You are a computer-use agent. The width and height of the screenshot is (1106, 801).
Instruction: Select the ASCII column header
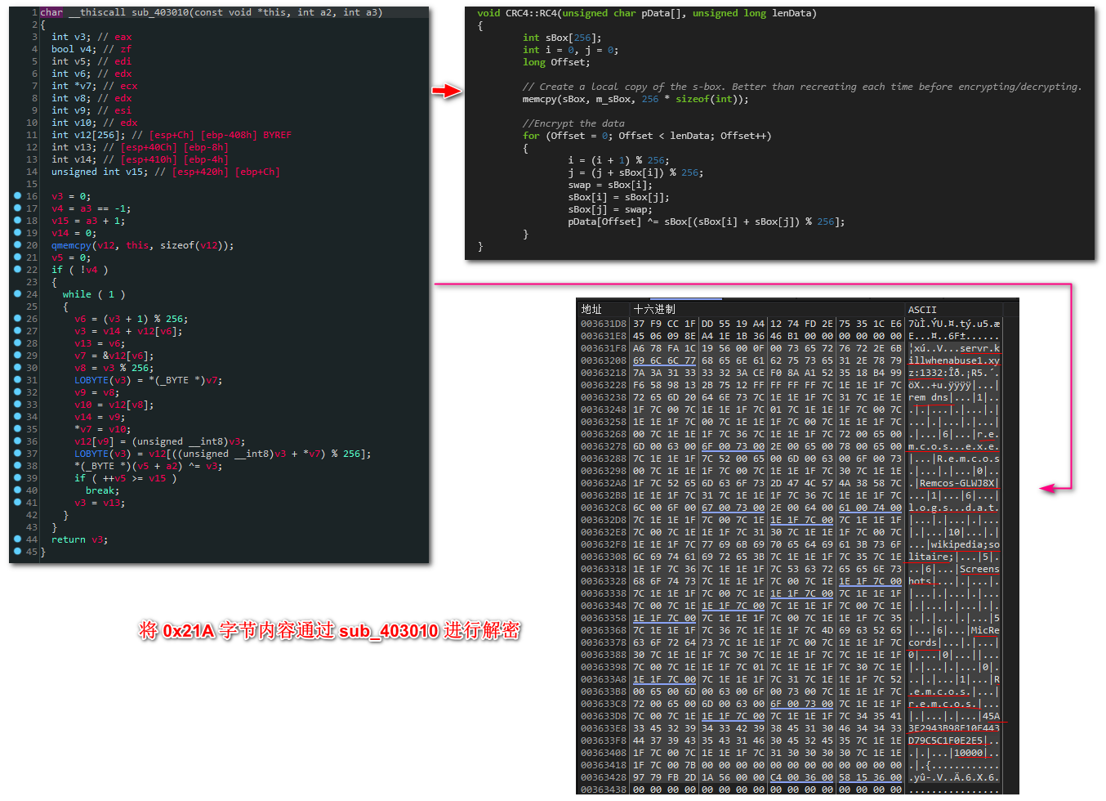922,310
